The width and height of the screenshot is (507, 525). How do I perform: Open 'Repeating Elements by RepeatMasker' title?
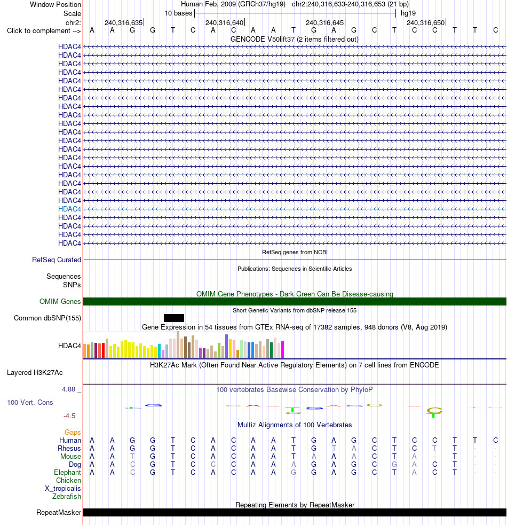click(295, 505)
